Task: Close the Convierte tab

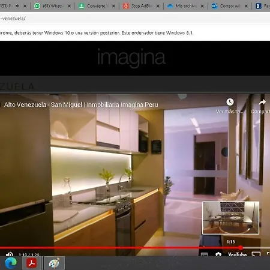Action: pyautogui.click(x=113, y=6)
